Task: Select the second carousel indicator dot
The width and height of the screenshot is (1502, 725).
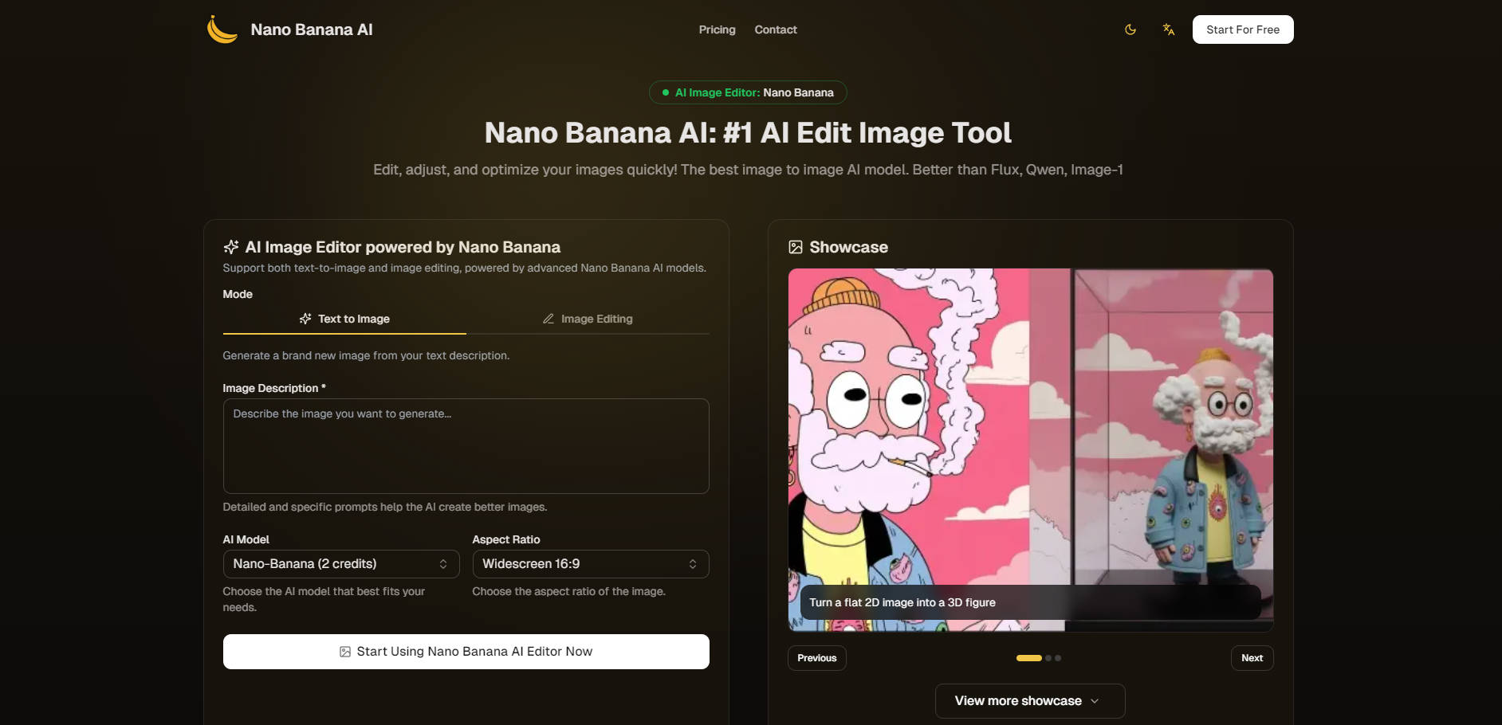Action: click(1048, 658)
